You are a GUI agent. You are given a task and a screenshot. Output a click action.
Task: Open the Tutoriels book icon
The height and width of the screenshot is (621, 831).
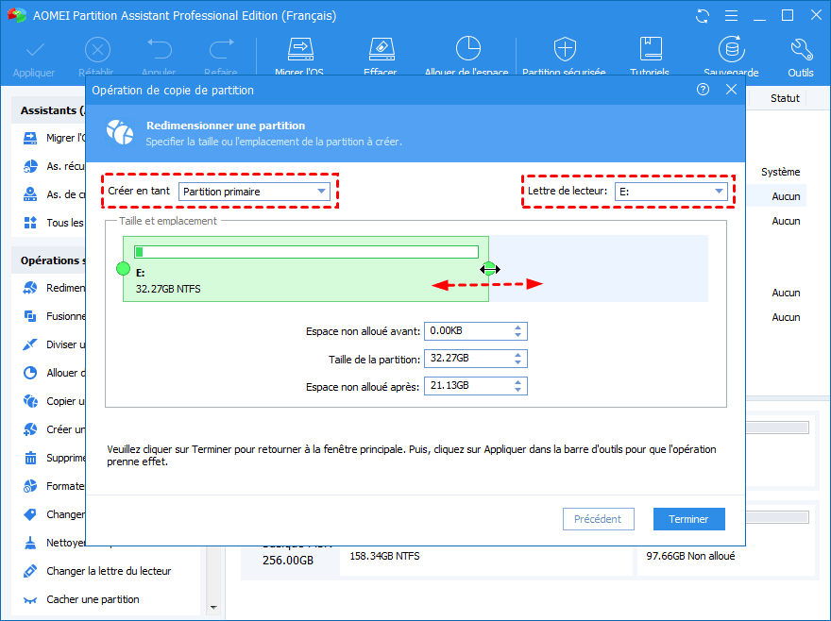651,49
